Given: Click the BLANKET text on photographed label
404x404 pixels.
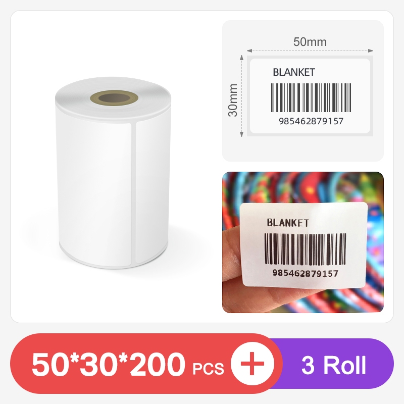Looking at the screenshot, I should 287,223.
